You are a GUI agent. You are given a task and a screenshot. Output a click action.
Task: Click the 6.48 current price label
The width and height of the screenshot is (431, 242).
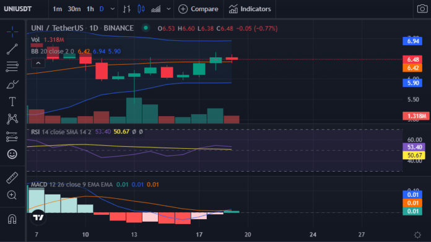(x=412, y=59)
